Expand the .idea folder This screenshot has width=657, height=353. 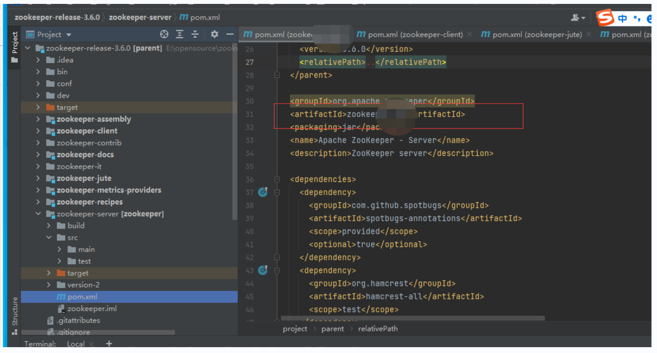[38, 60]
